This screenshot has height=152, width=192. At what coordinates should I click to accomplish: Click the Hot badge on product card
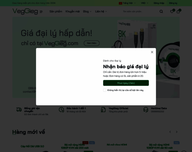click(x=85, y=143)
